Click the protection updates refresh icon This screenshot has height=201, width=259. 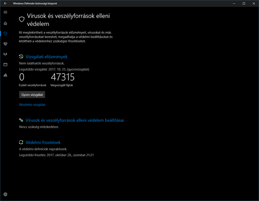(x=21, y=142)
